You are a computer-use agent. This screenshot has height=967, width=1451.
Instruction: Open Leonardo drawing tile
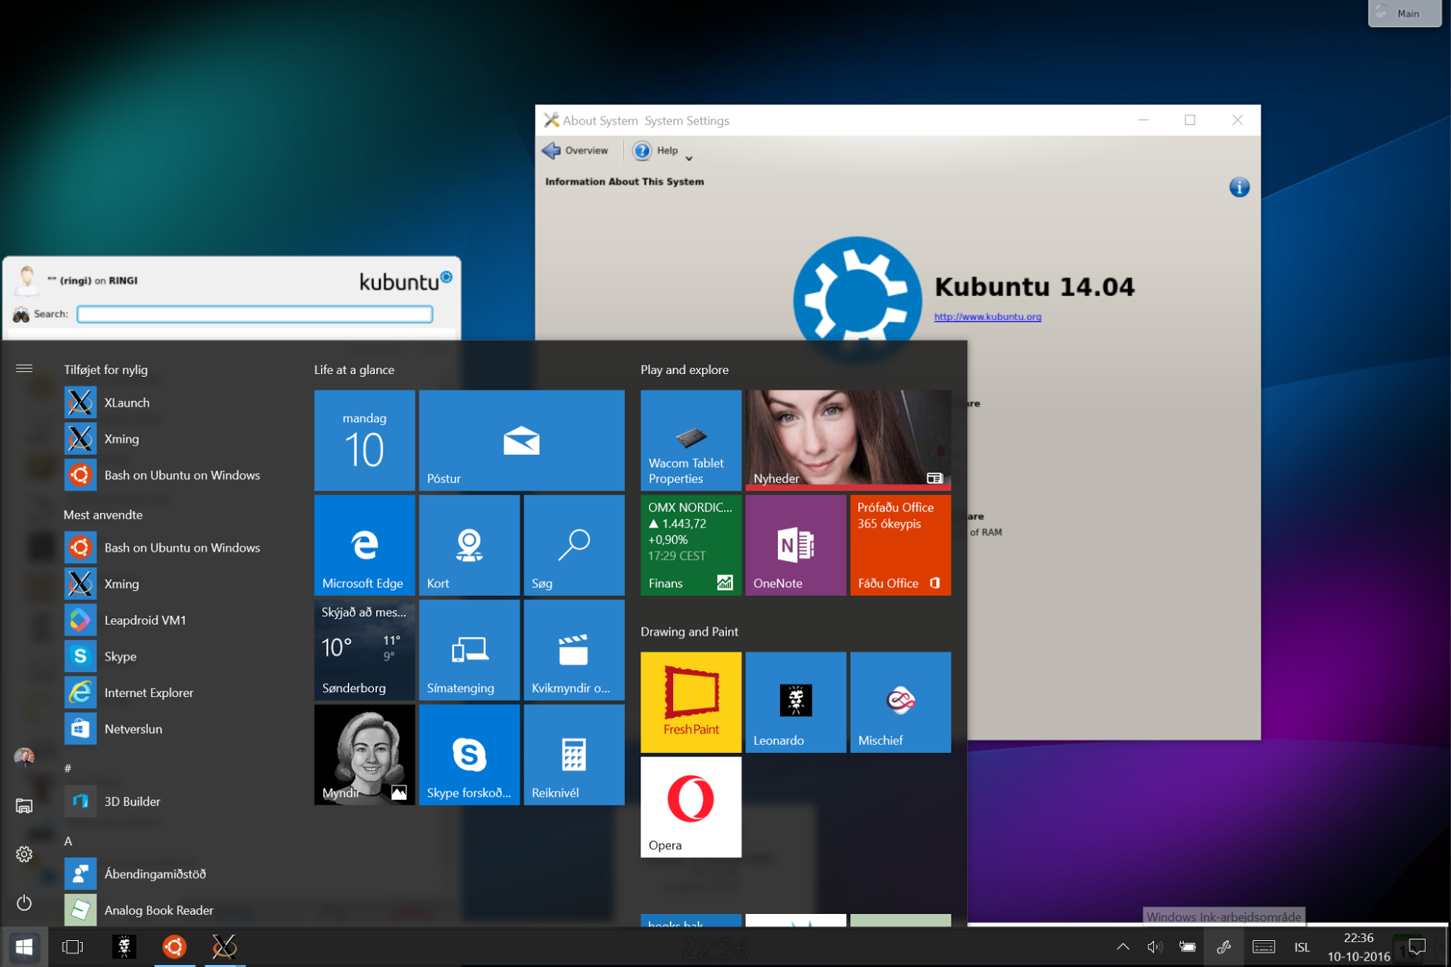tap(796, 702)
